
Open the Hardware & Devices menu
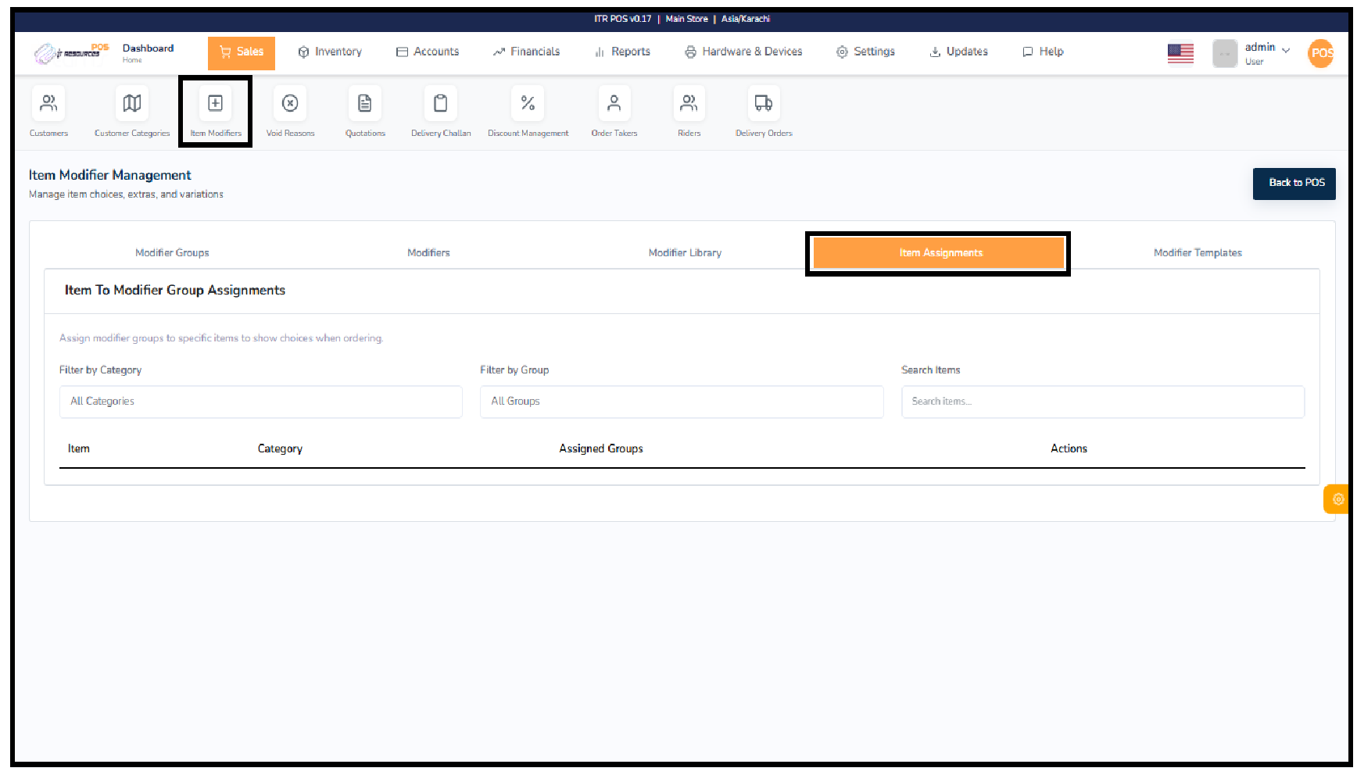743,52
